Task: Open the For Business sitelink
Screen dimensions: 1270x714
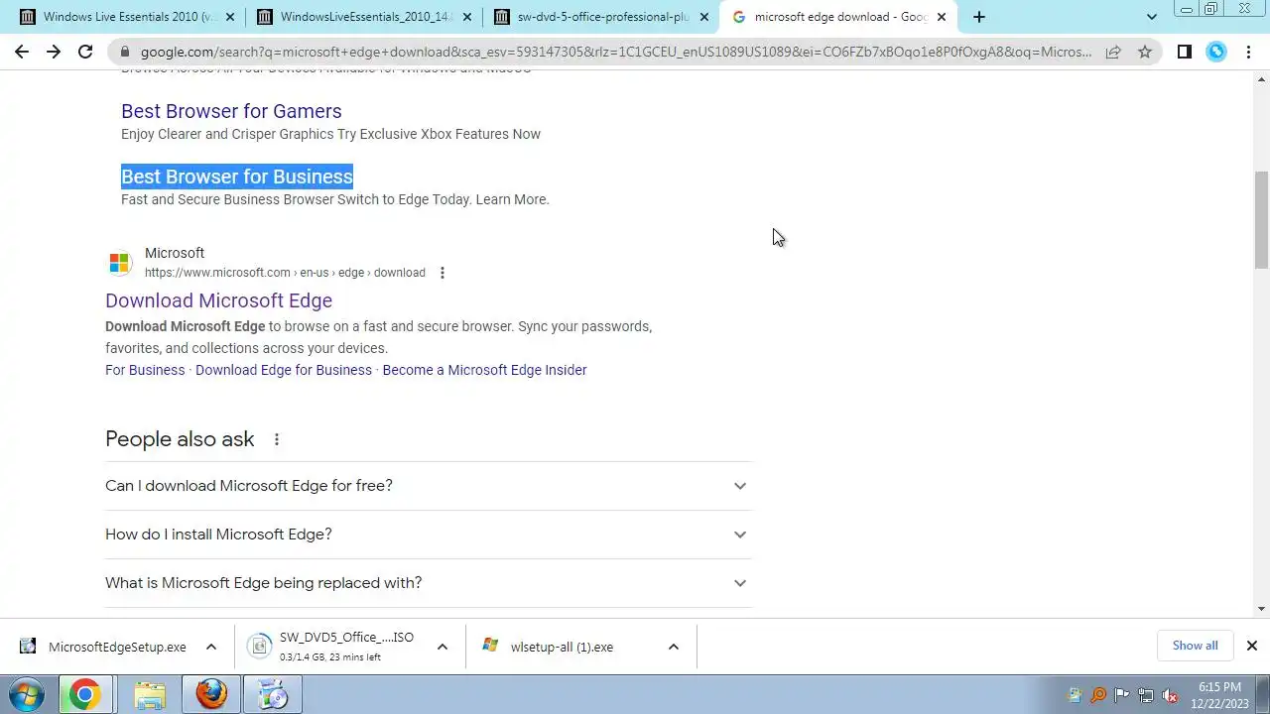Action: (145, 370)
